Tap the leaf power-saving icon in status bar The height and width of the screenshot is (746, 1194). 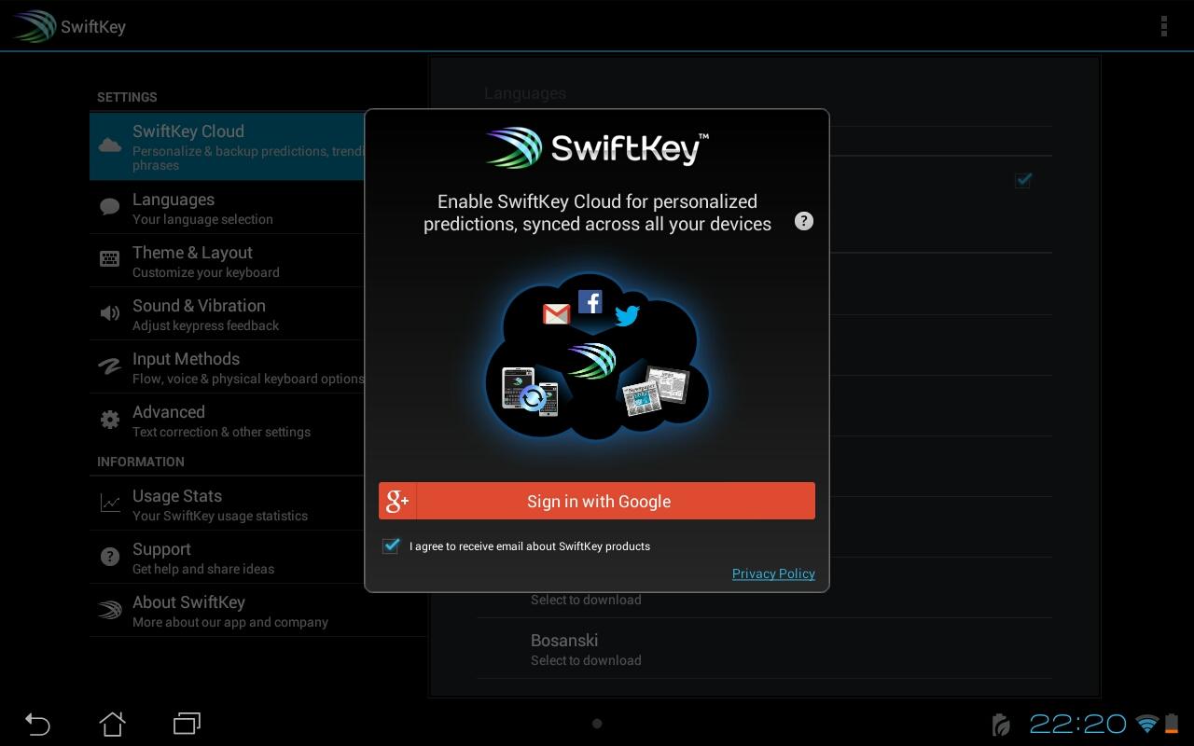1002,725
